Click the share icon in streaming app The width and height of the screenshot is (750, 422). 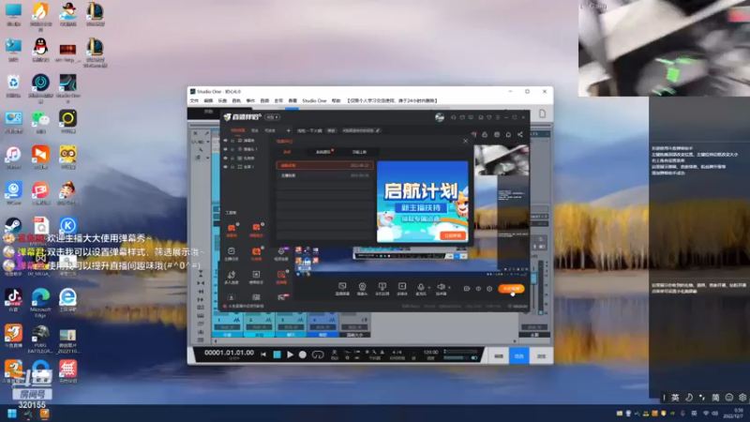pos(520,134)
